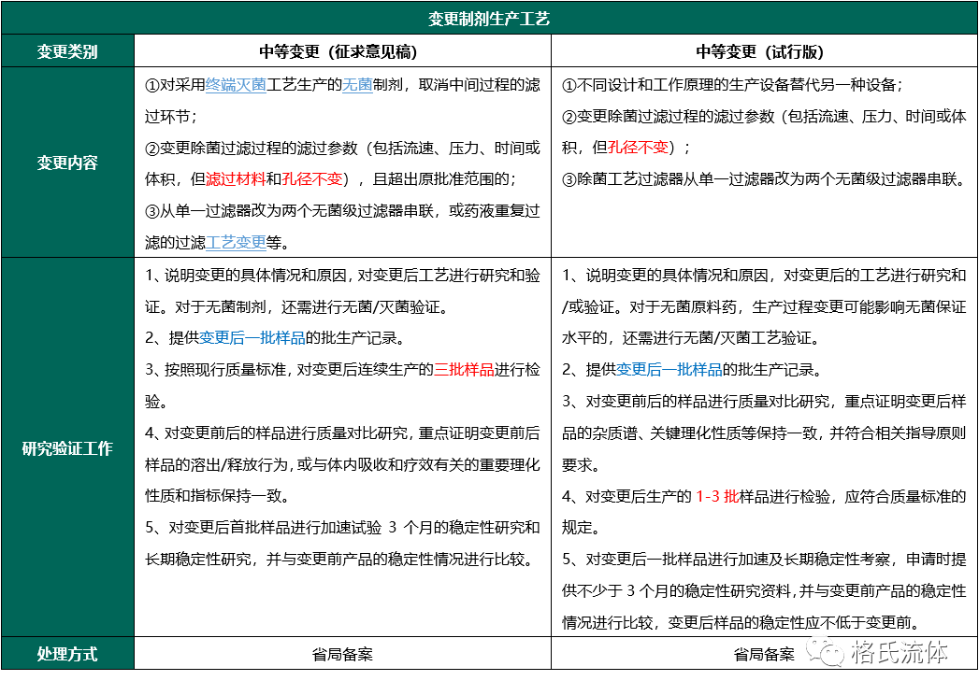Select the 处理方式 row header
The height and width of the screenshot is (695, 979).
[66, 653]
